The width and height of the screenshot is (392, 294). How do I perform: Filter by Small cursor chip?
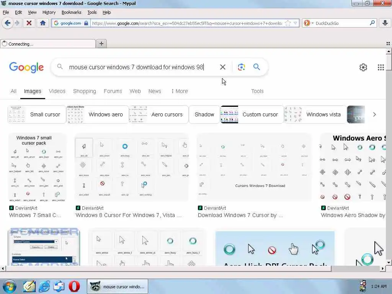click(37, 114)
